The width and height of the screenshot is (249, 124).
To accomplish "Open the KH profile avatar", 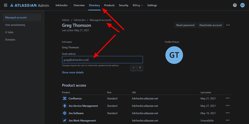I will [243, 5].
